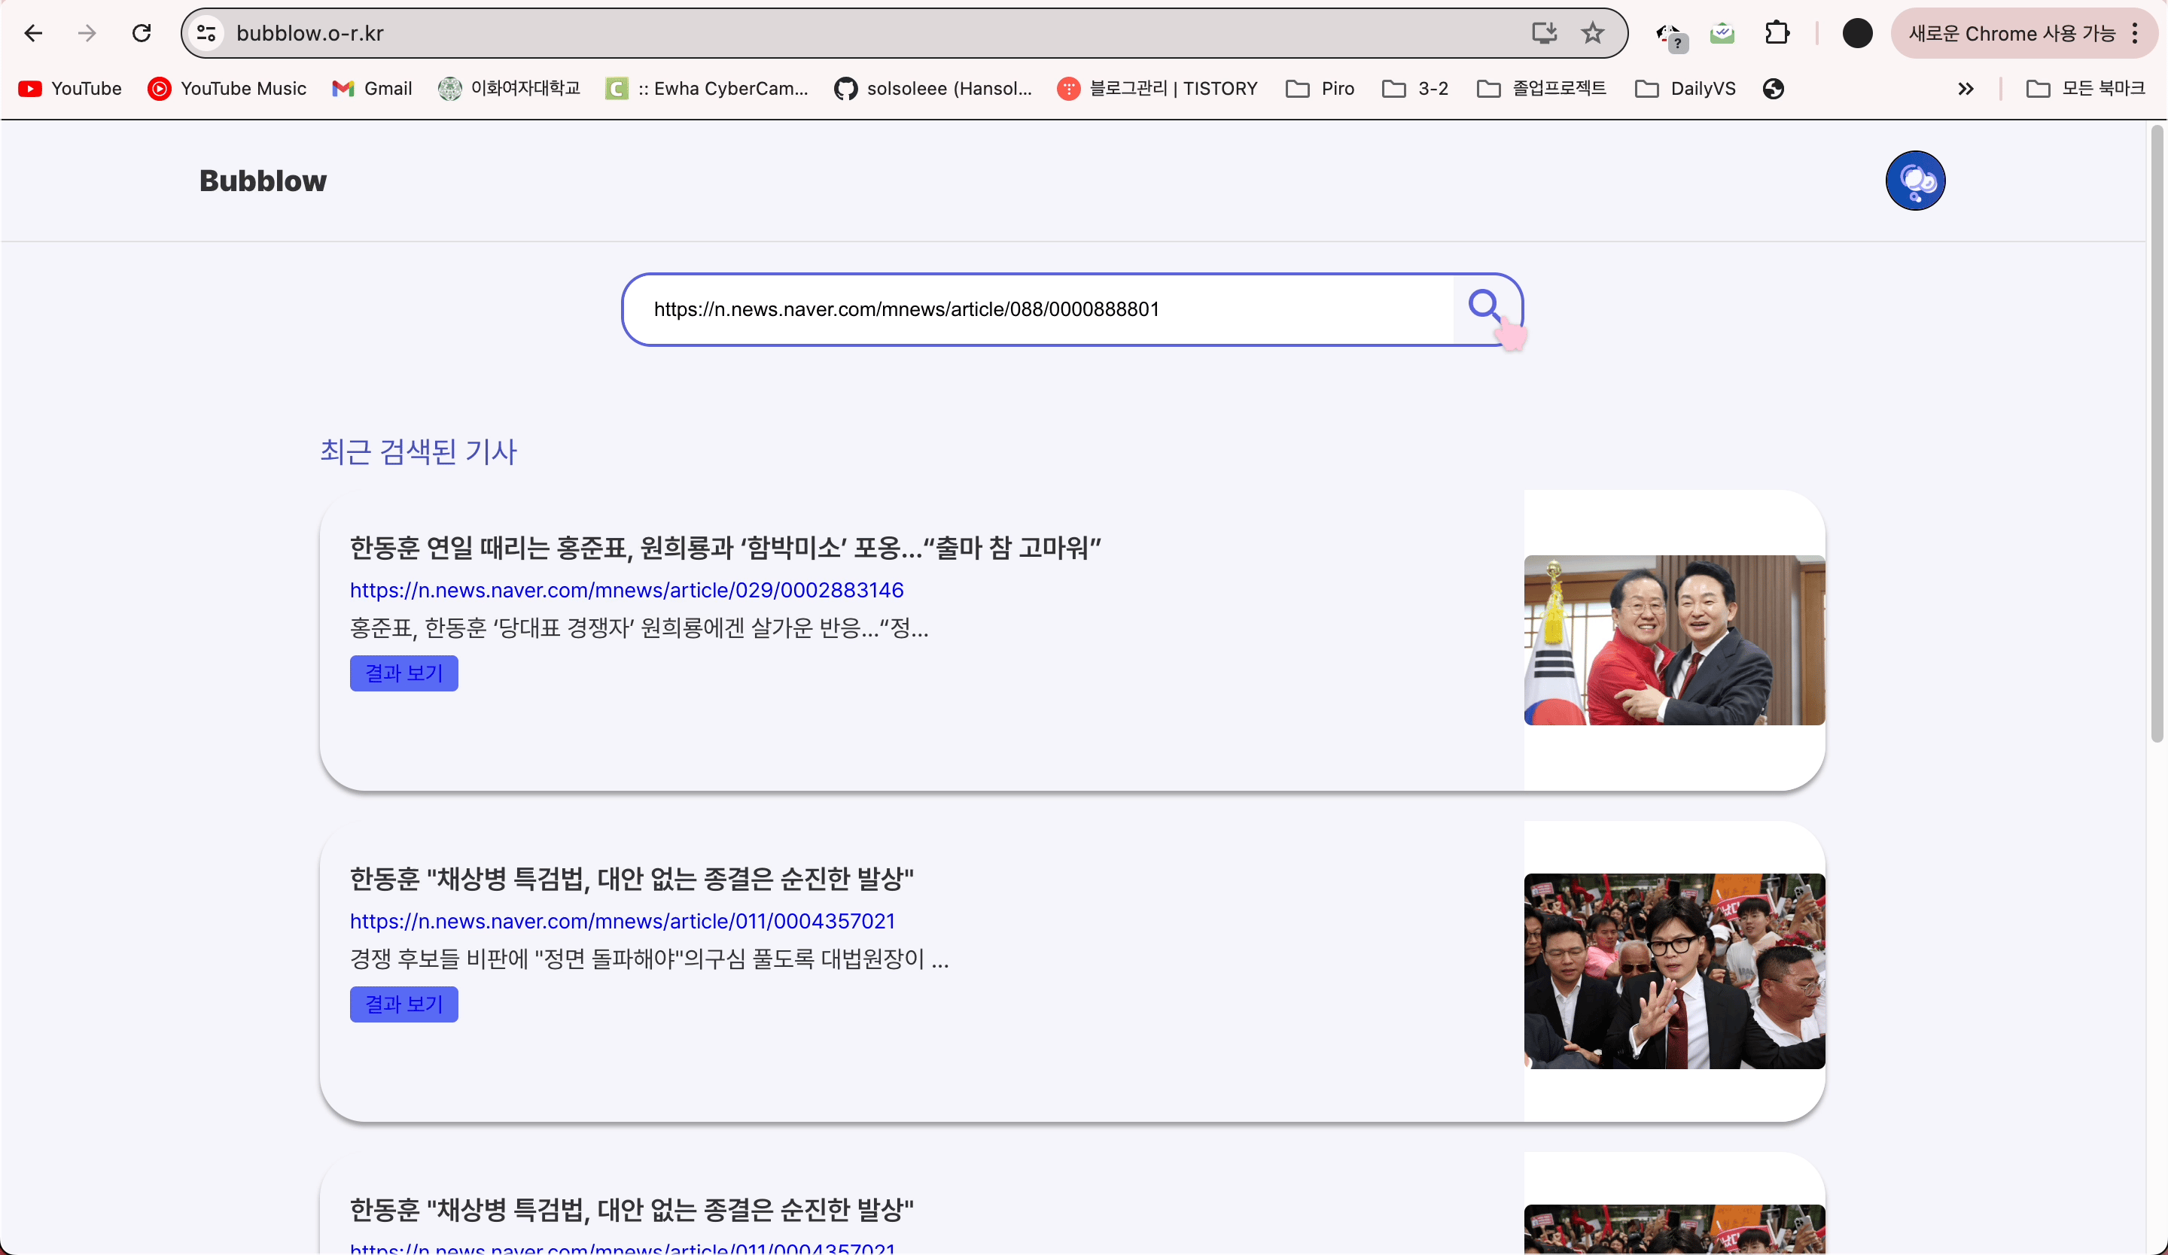Expand the 3-2 bookmark folder
This screenshot has height=1255, width=2168.
1415,89
